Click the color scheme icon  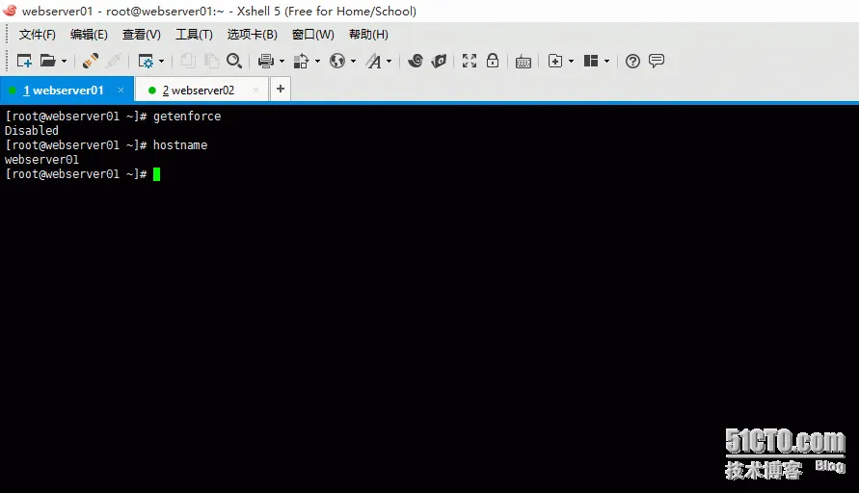302,62
